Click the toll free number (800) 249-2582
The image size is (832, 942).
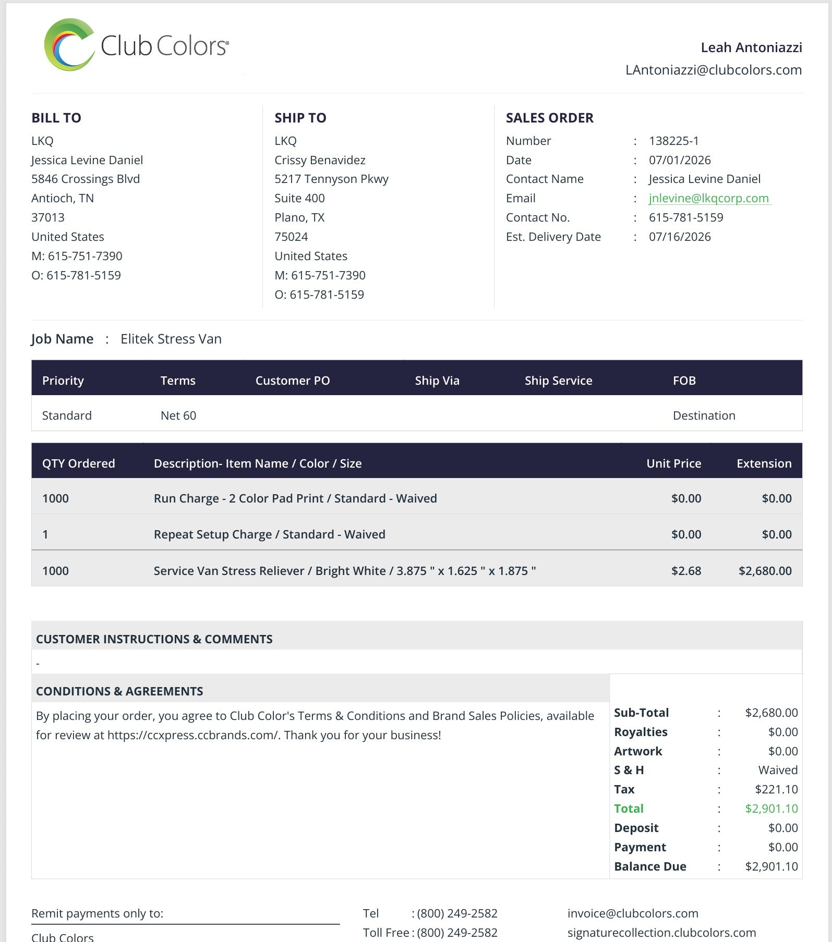click(x=457, y=933)
